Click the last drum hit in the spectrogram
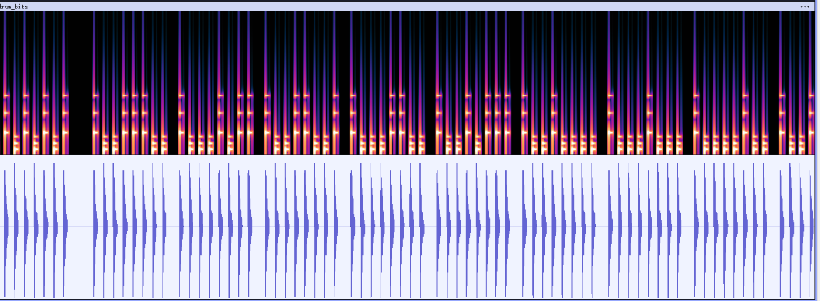Viewport: 820px width, 301px height. (812, 110)
